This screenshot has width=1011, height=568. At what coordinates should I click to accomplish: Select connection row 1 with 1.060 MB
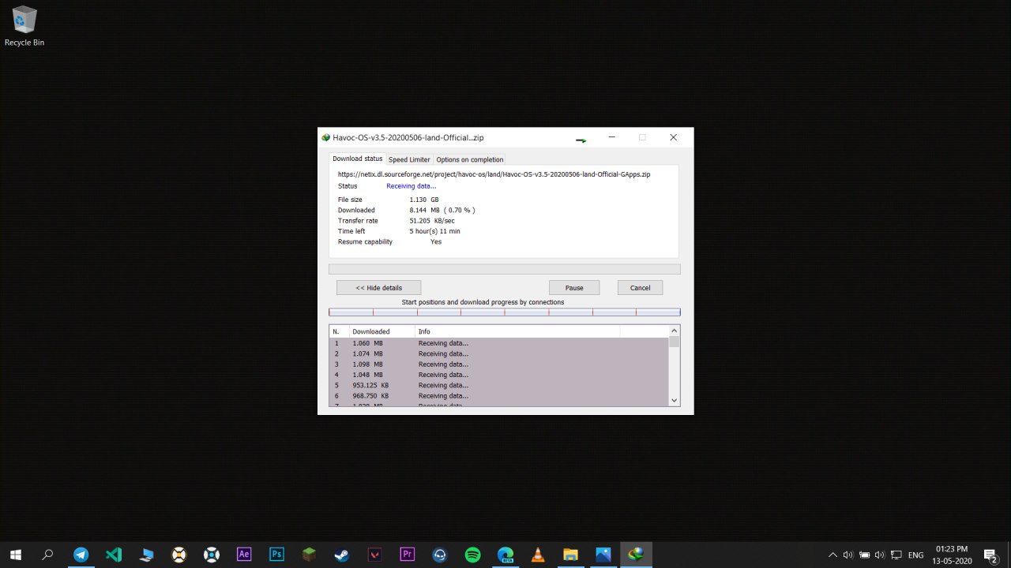pyautogui.click(x=498, y=343)
